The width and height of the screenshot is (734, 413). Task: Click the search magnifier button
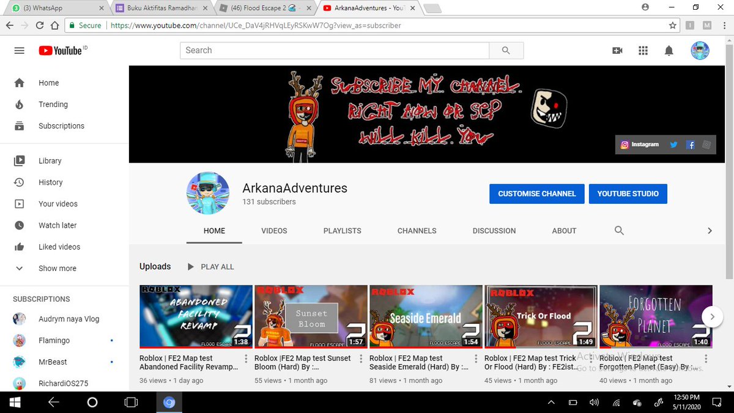[x=506, y=51]
